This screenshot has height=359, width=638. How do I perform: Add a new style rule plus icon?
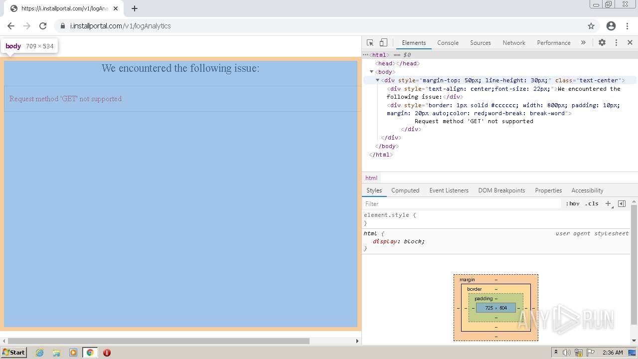pyautogui.click(x=608, y=203)
